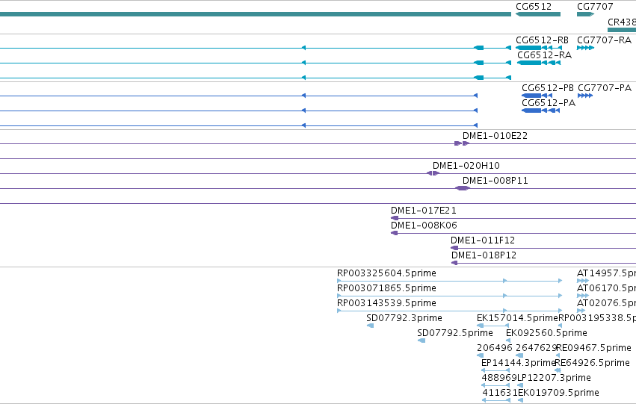Click the CG7707 gene arrow

tap(586, 14)
